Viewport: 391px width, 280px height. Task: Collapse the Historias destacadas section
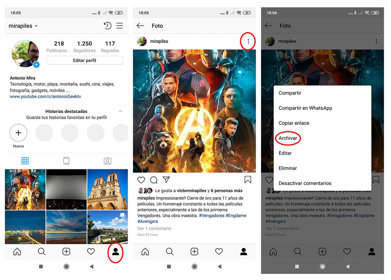(121, 111)
